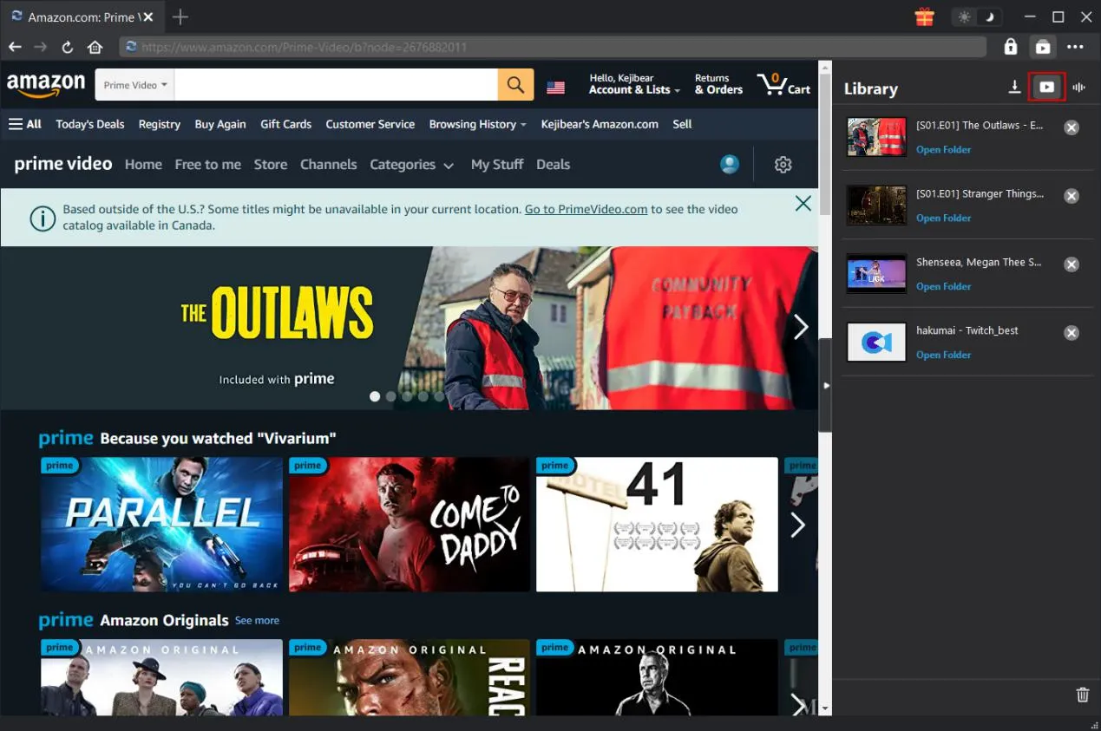Open the Prime Video search category dropdown

click(x=134, y=84)
